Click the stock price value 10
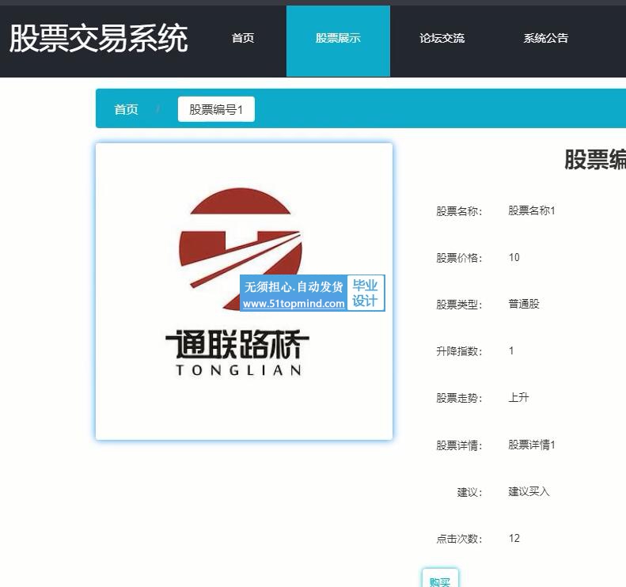 pos(514,257)
